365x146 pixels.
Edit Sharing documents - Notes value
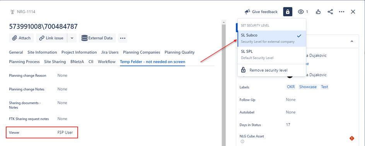click(62, 103)
